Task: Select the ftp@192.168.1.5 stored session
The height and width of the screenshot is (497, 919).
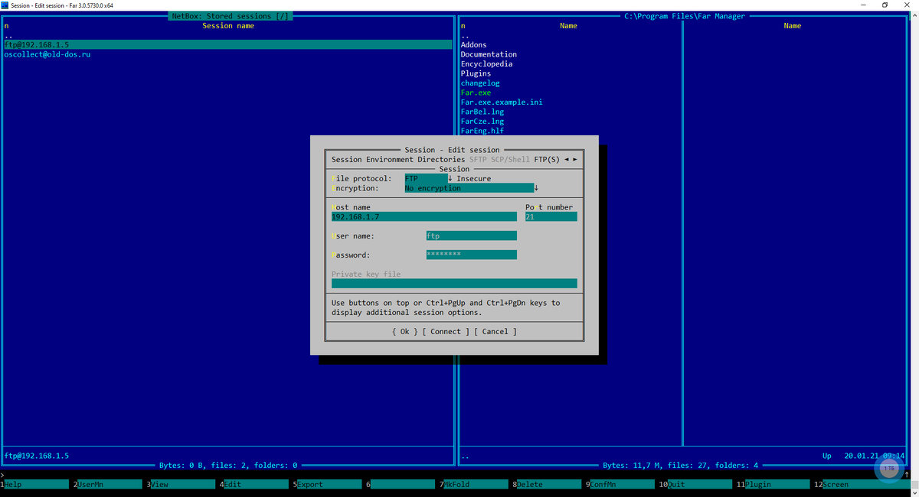Action: 228,45
